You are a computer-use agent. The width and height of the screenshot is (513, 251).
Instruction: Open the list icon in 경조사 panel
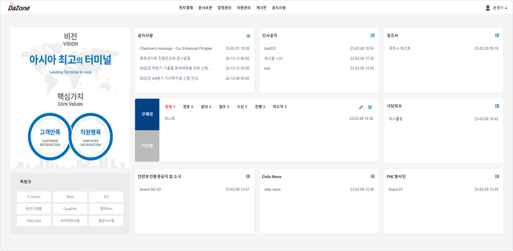click(x=497, y=36)
